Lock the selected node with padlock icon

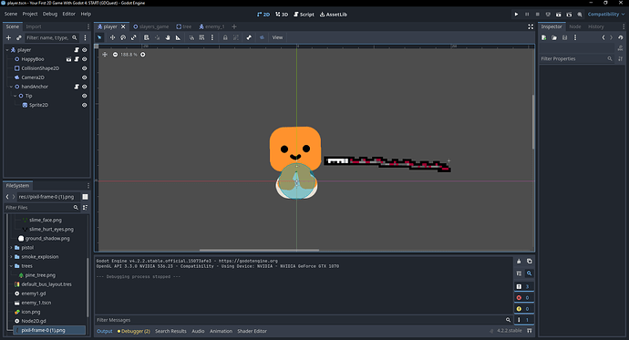coord(225,37)
